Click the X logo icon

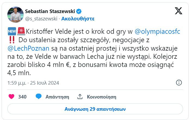pyautogui.click(x=178, y=11)
